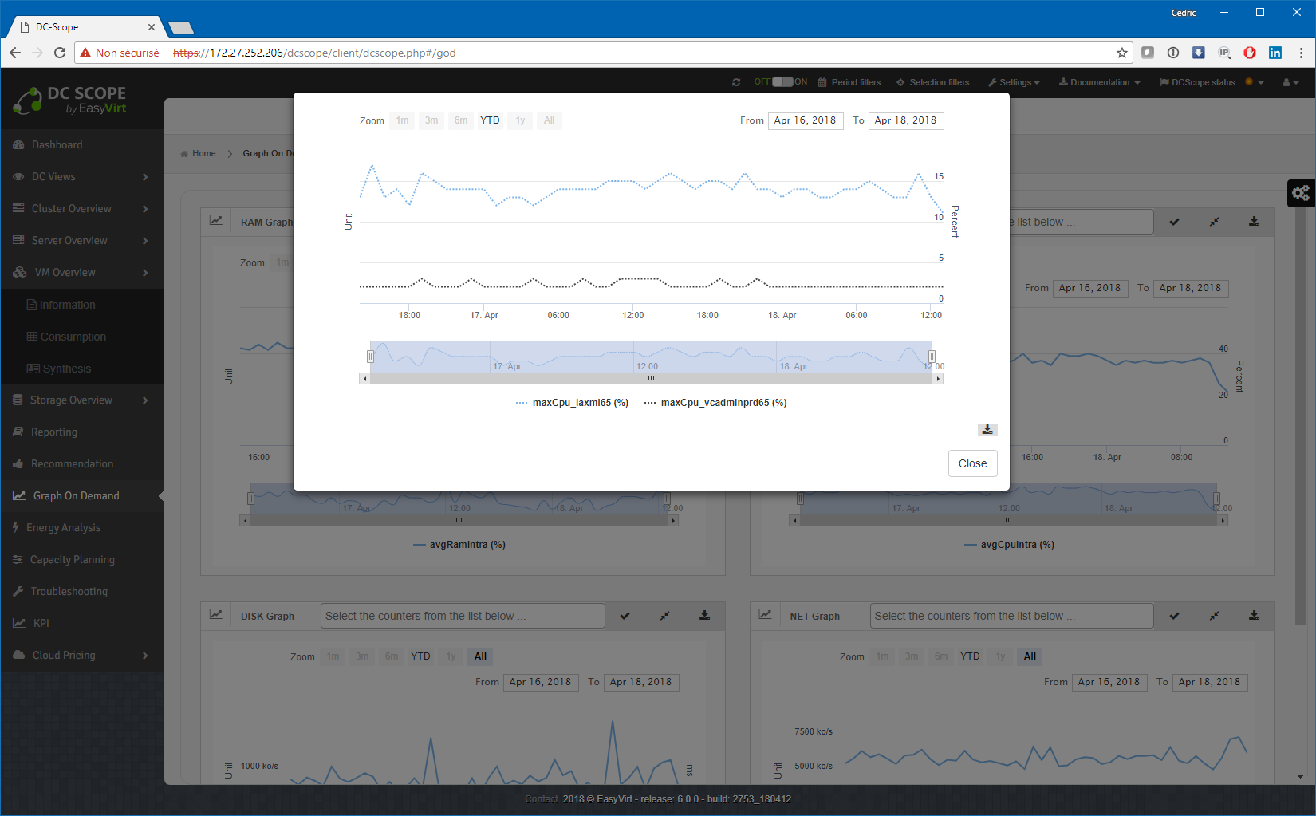The width and height of the screenshot is (1316, 816).
Task: Go to Troubleshooting in sidebar
Action: [x=69, y=592]
